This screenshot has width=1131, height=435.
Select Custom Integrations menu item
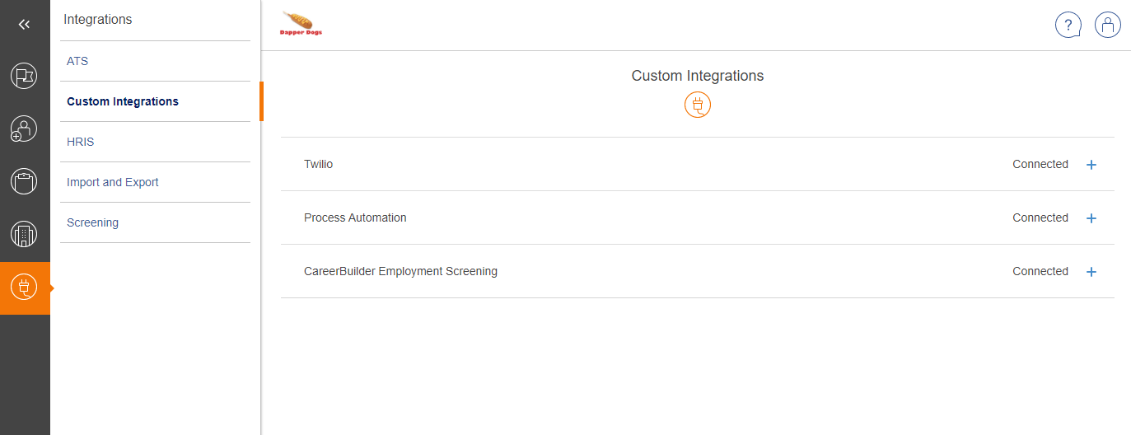tap(123, 101)
